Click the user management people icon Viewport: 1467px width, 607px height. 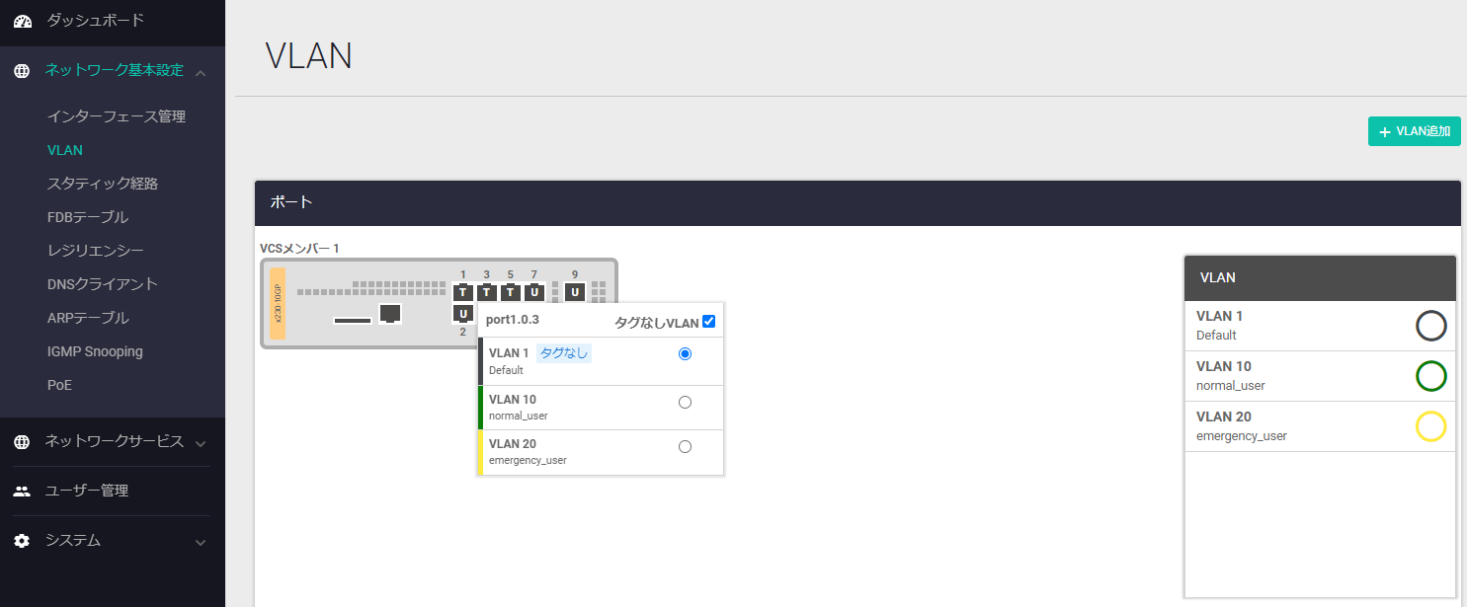click(22, 492)
